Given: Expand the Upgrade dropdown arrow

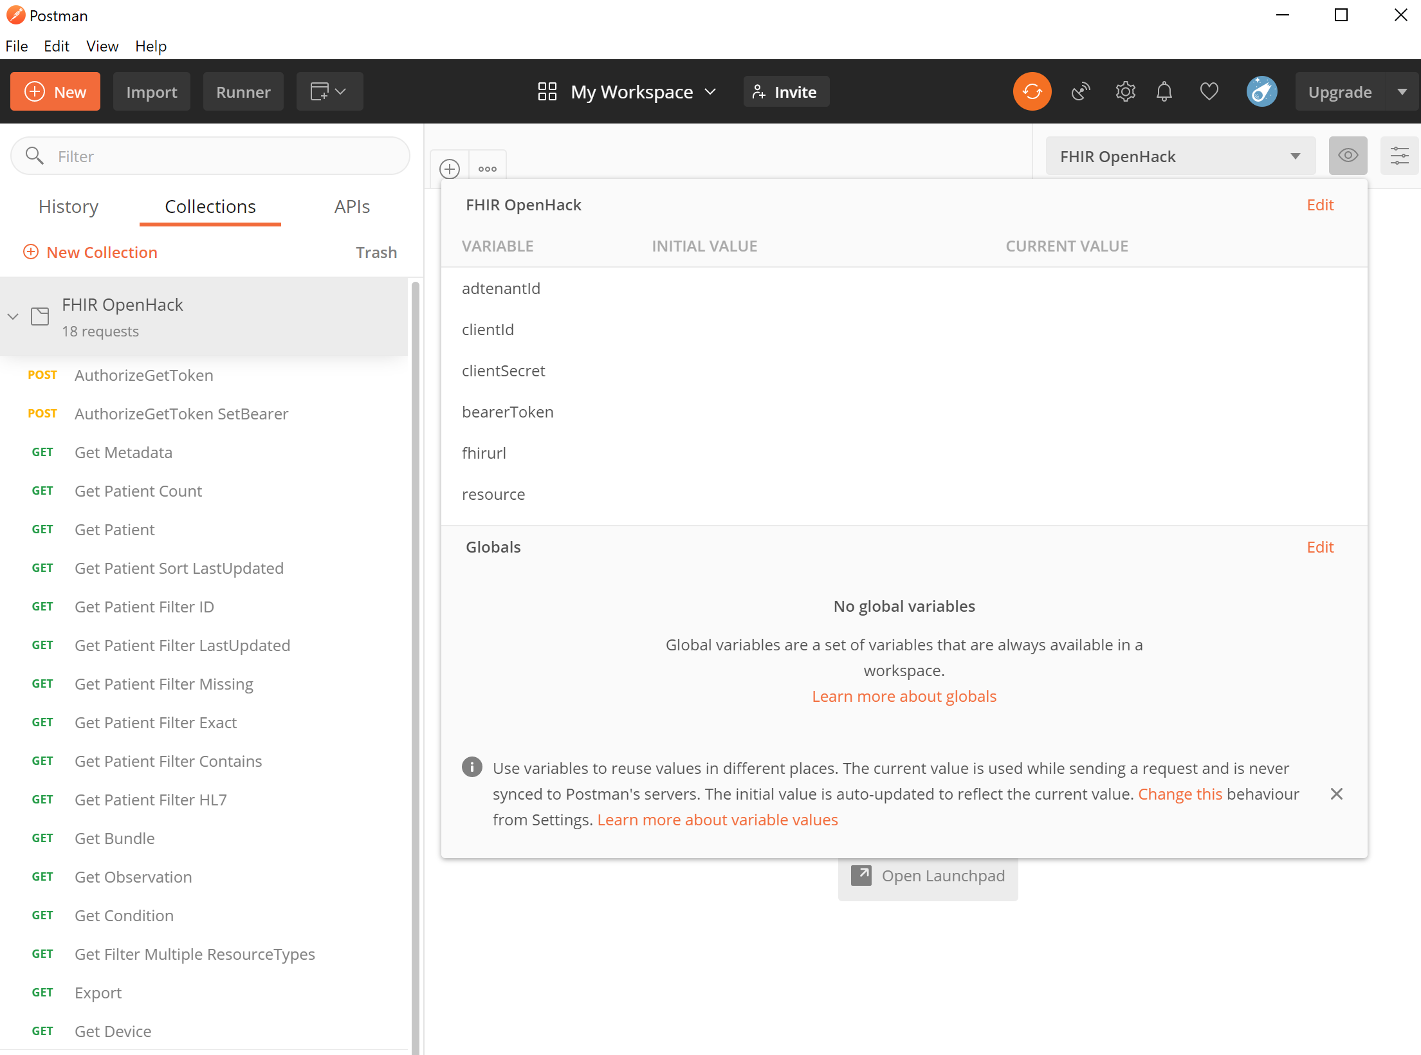Looking at the screenshot, I should (1402, 91).
